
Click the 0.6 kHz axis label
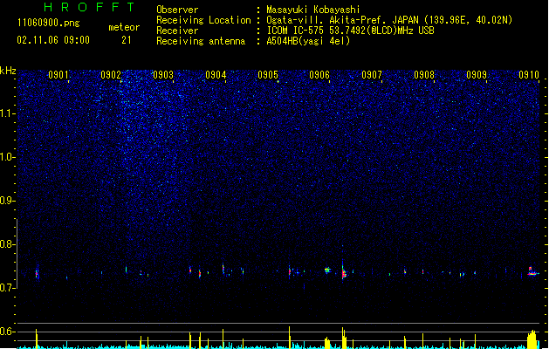pyautogui.click(x=7, y=332)
